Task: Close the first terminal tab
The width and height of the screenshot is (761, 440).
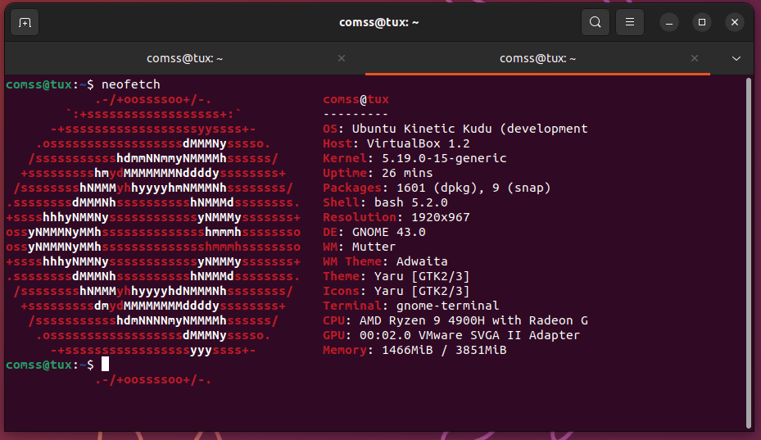Action: (342, 58)
